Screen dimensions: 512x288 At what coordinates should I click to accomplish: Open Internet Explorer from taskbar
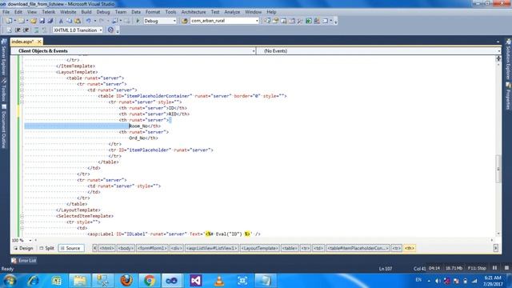click(x=33, y=281)
